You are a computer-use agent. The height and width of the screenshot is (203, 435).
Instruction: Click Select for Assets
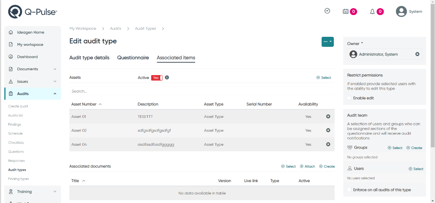[324, 78]
